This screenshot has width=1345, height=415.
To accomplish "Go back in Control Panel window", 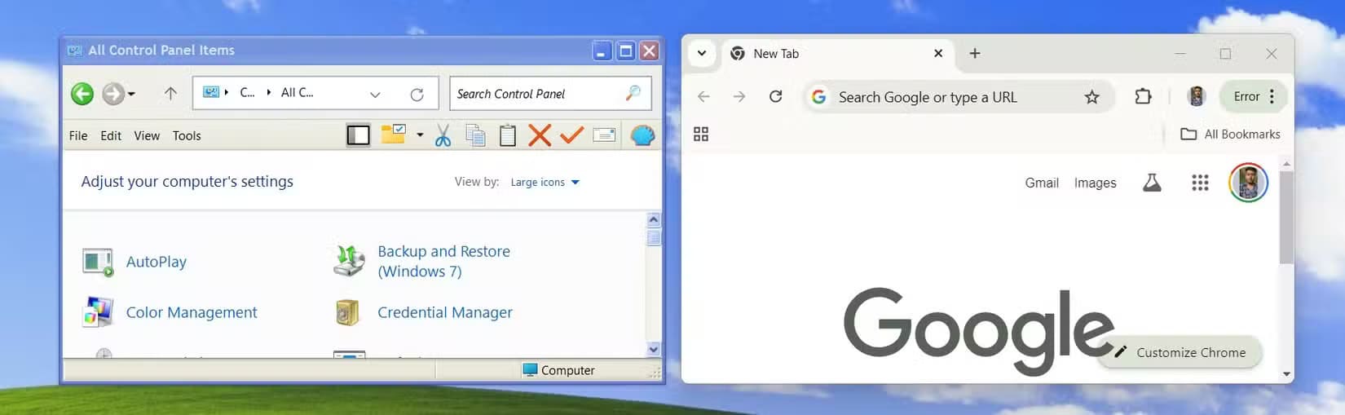I will point(82,94).
